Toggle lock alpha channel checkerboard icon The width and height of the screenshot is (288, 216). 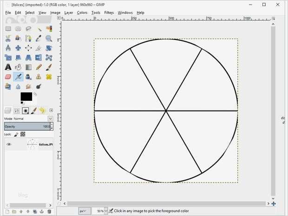(23, 134)
